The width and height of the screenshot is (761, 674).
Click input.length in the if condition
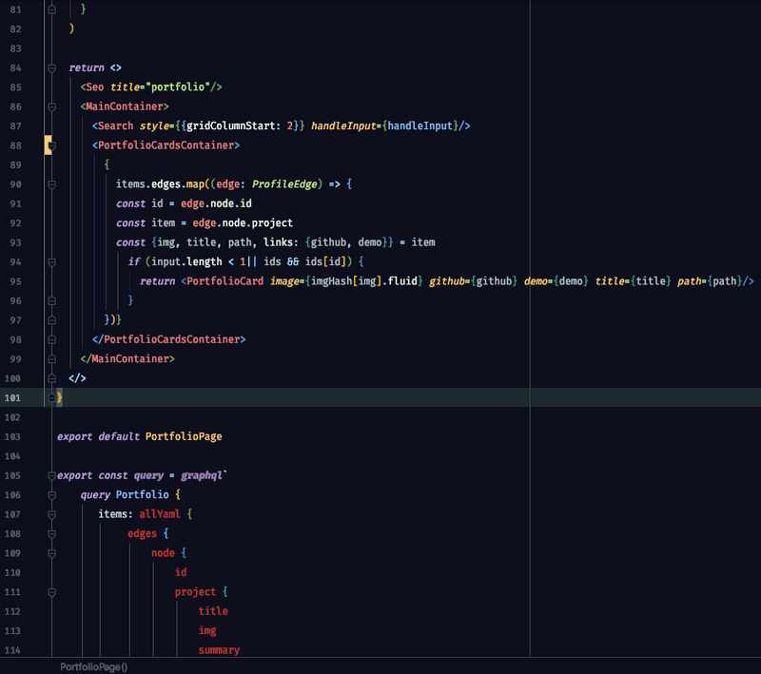186,262
